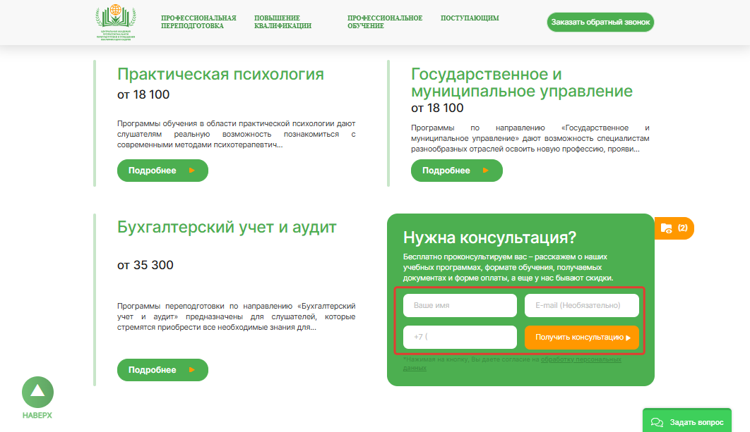Click Нужна консультация? heading
Viewport: 750px width, 432px height.
tap(490, 237)
